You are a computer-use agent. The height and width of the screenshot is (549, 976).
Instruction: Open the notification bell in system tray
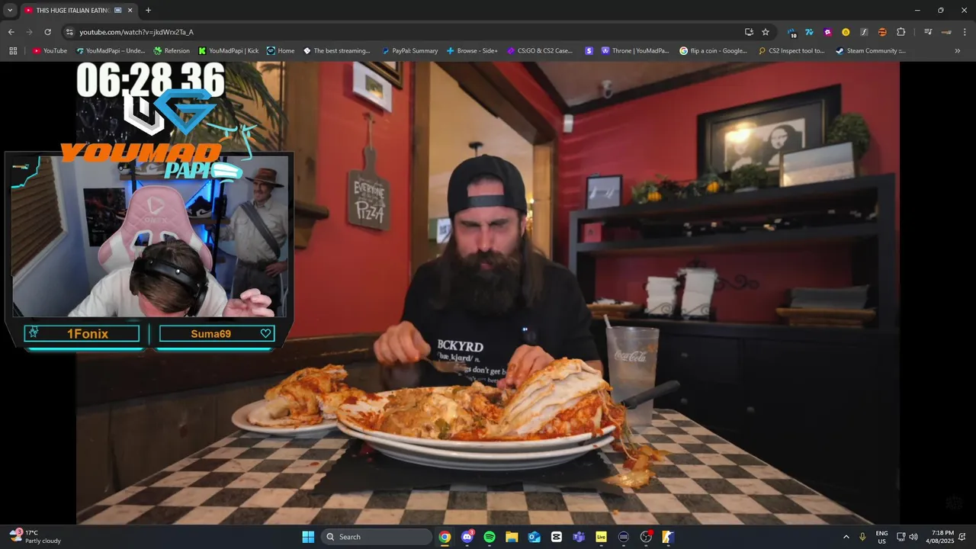click(x=964, y=537)
